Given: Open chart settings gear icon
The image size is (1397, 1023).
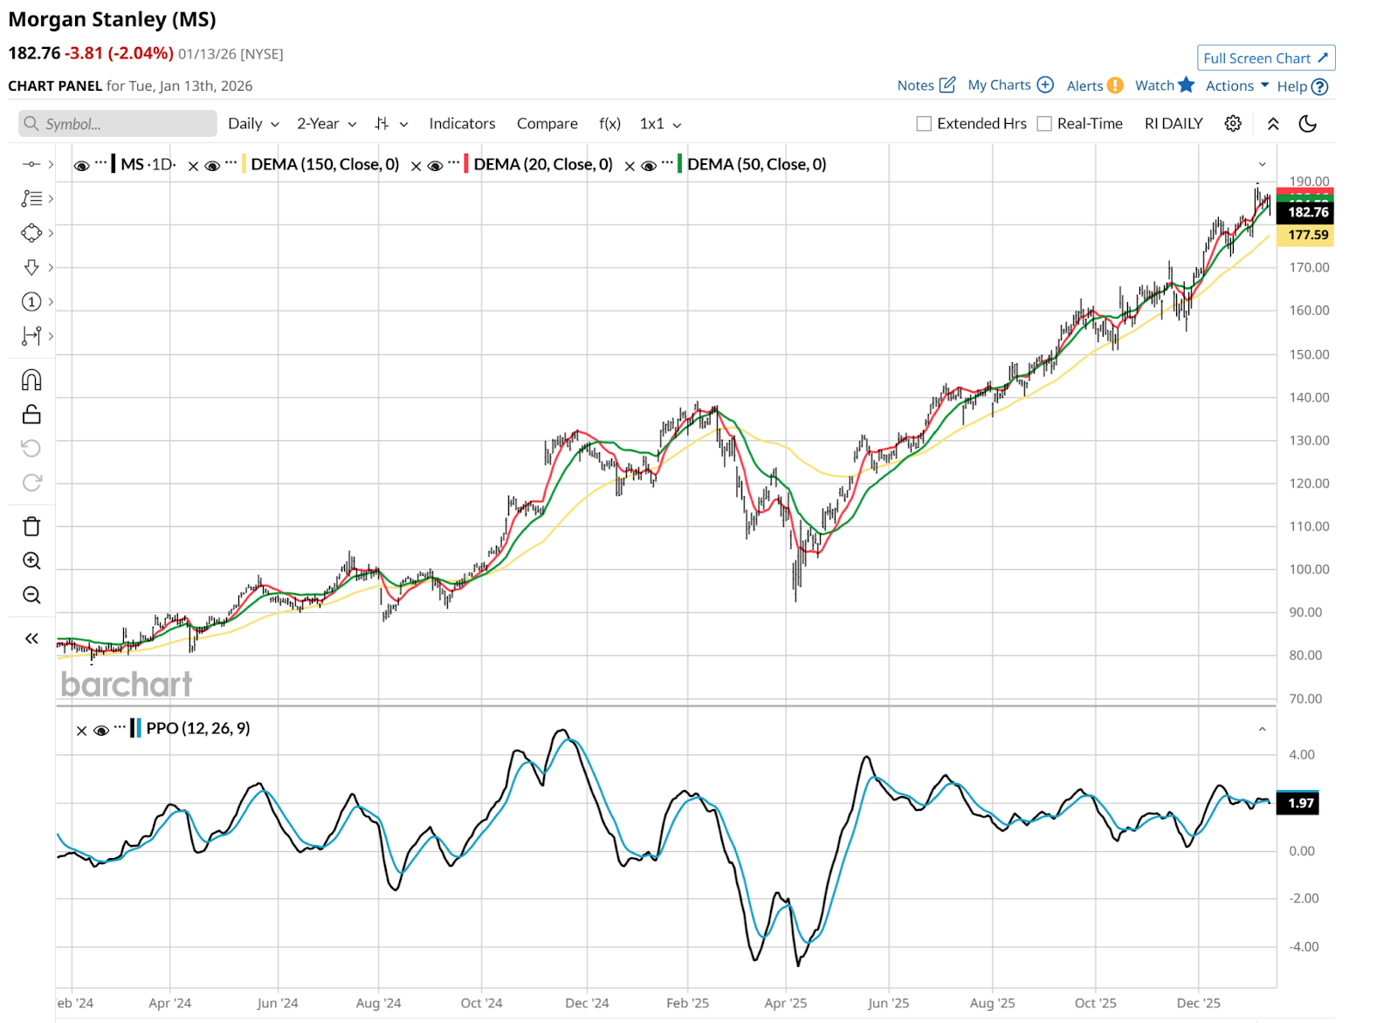Looking at the screenshot, I should pos(1233,124).
